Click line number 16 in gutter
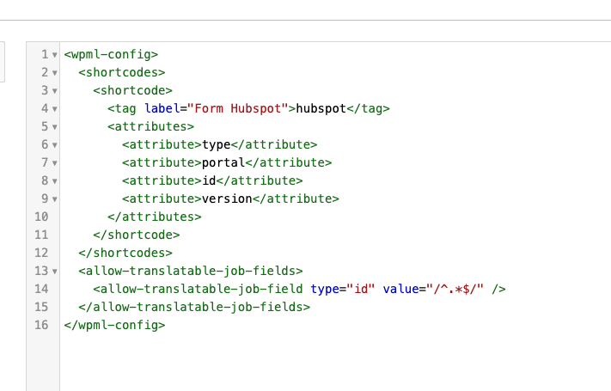Image resolution: width=611 pixels, height=391 pixels. point(41,325)
